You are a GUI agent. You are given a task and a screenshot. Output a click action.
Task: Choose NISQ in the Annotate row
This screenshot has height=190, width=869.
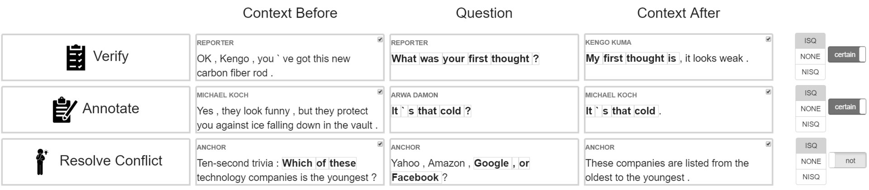click(810, 124)
